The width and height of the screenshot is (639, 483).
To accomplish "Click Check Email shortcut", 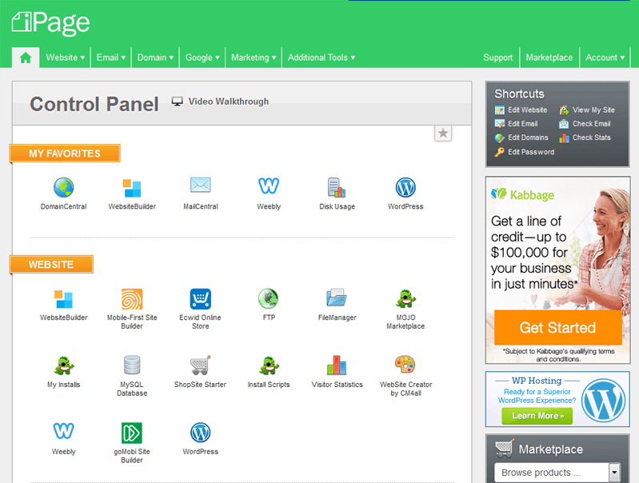I will [x=585, y=124].
